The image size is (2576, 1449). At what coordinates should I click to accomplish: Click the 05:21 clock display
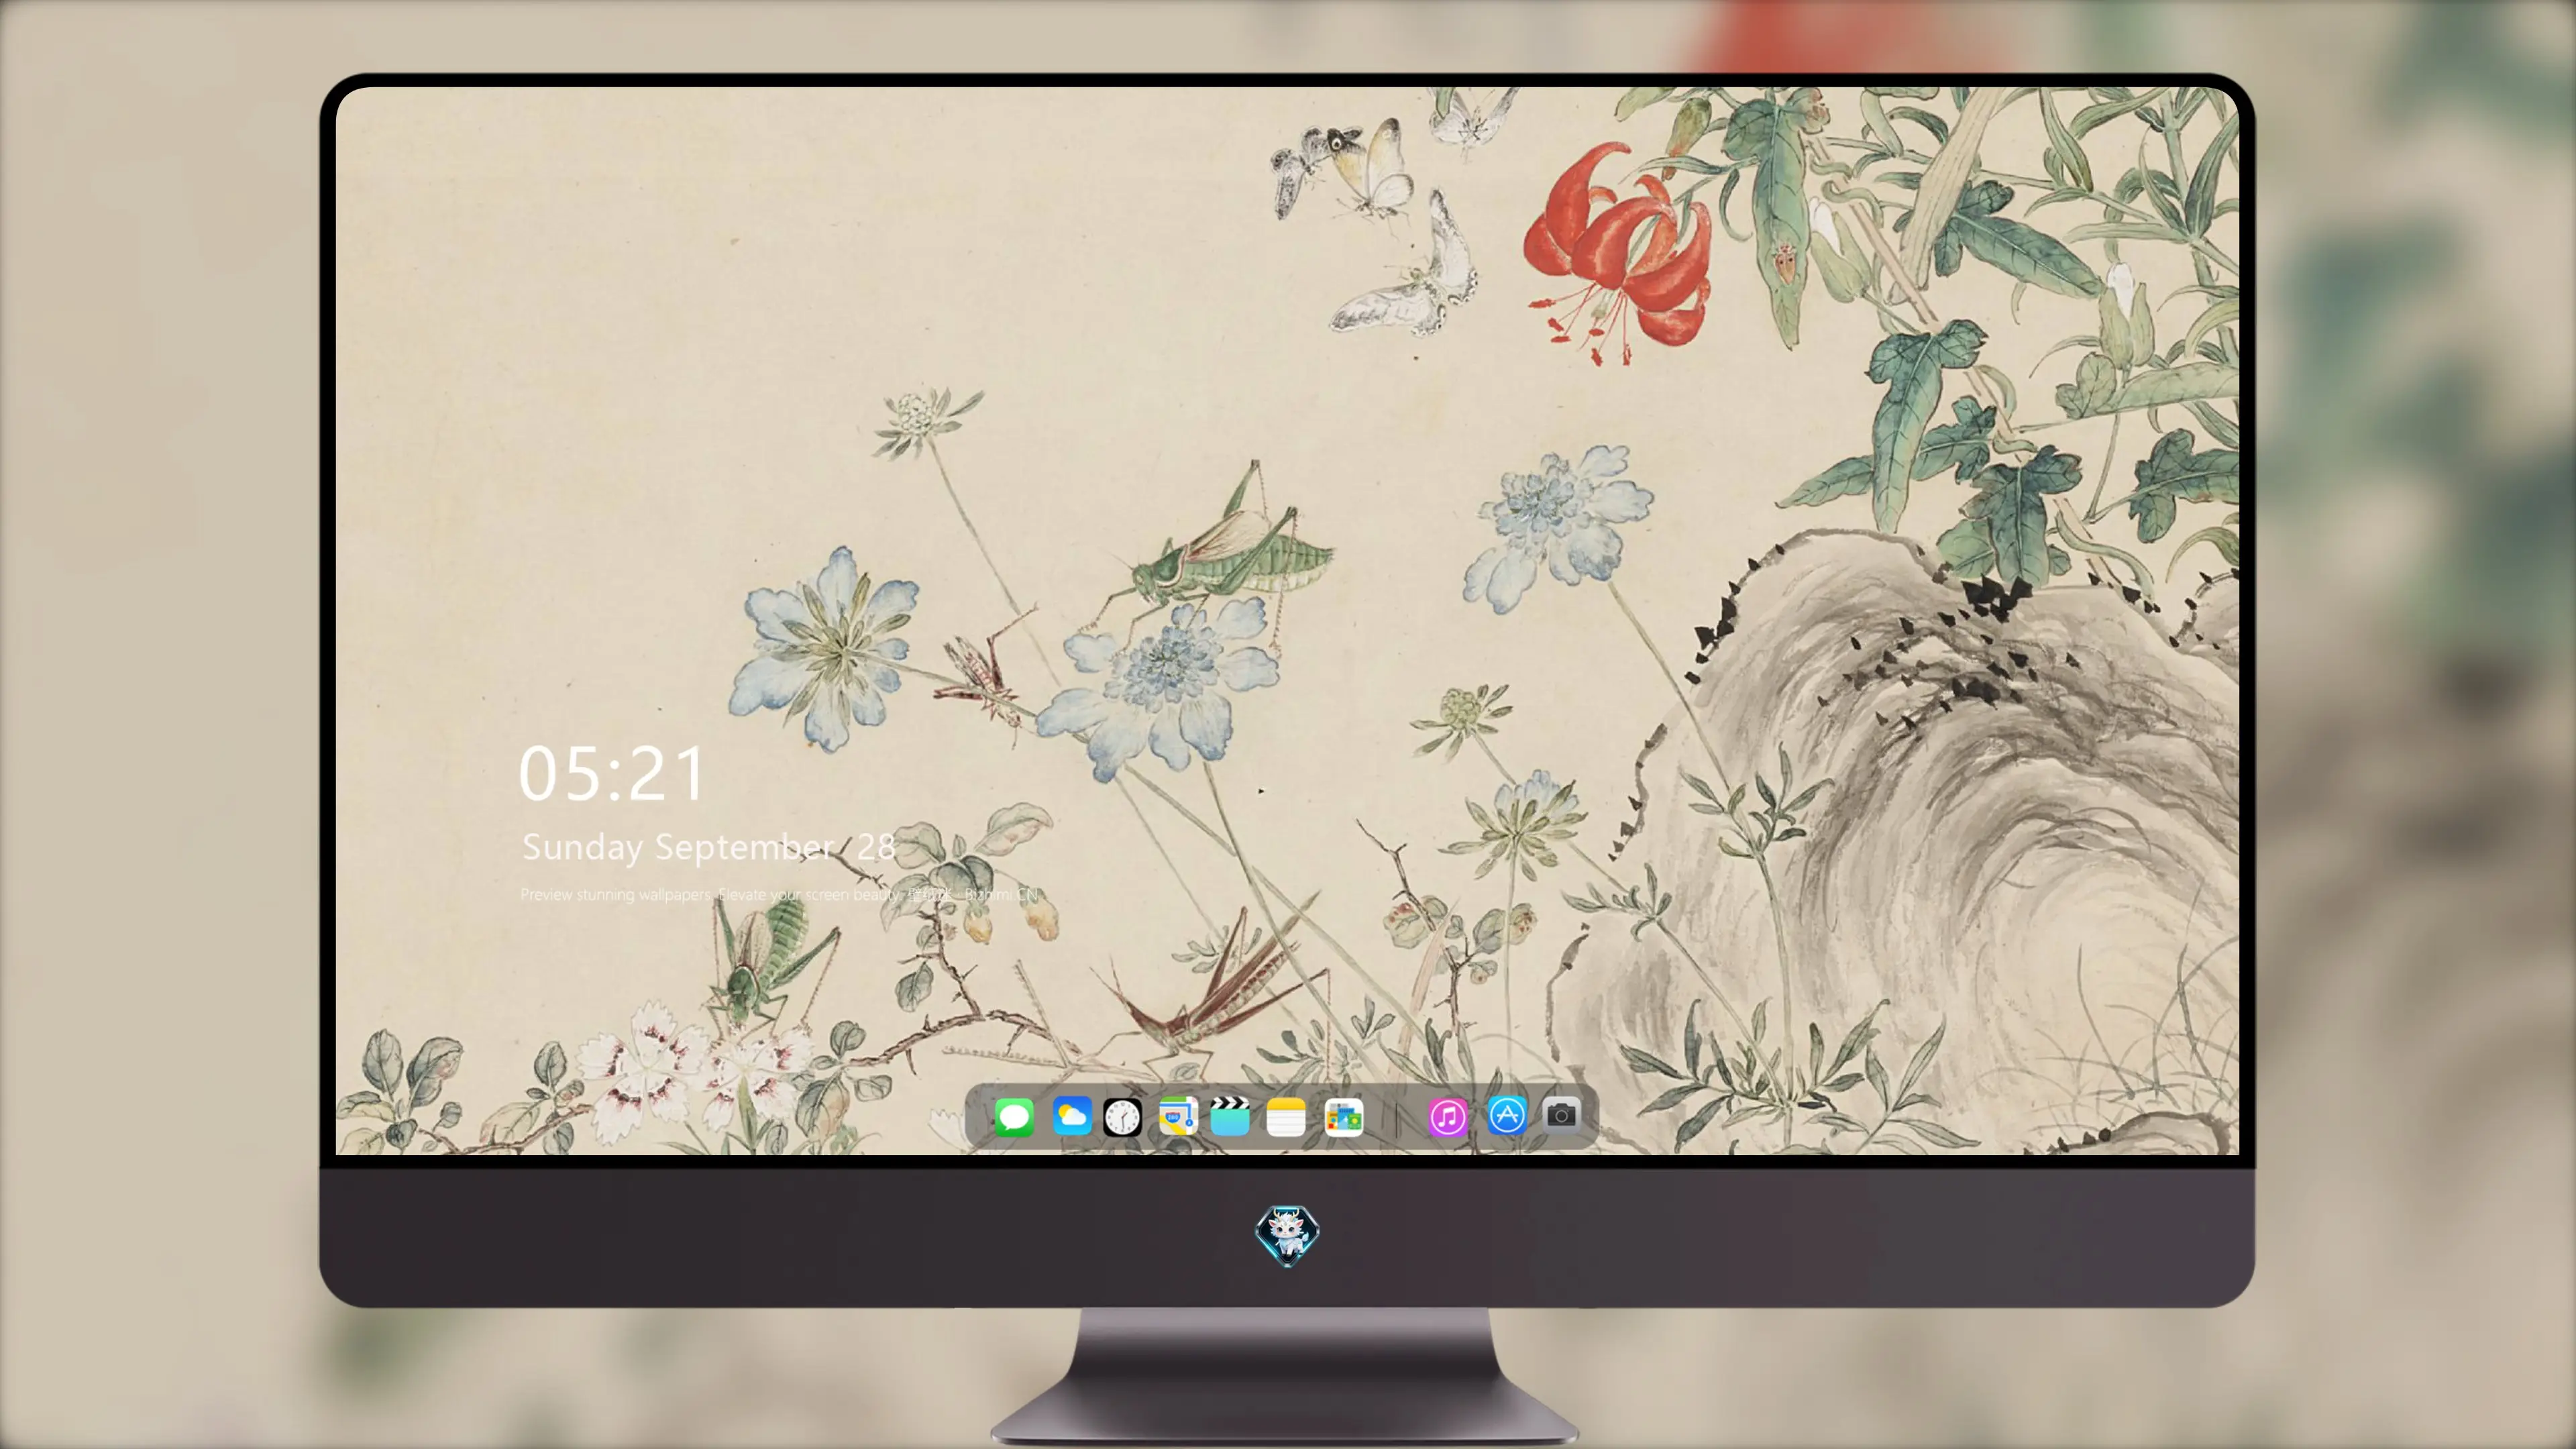point(612,774)
